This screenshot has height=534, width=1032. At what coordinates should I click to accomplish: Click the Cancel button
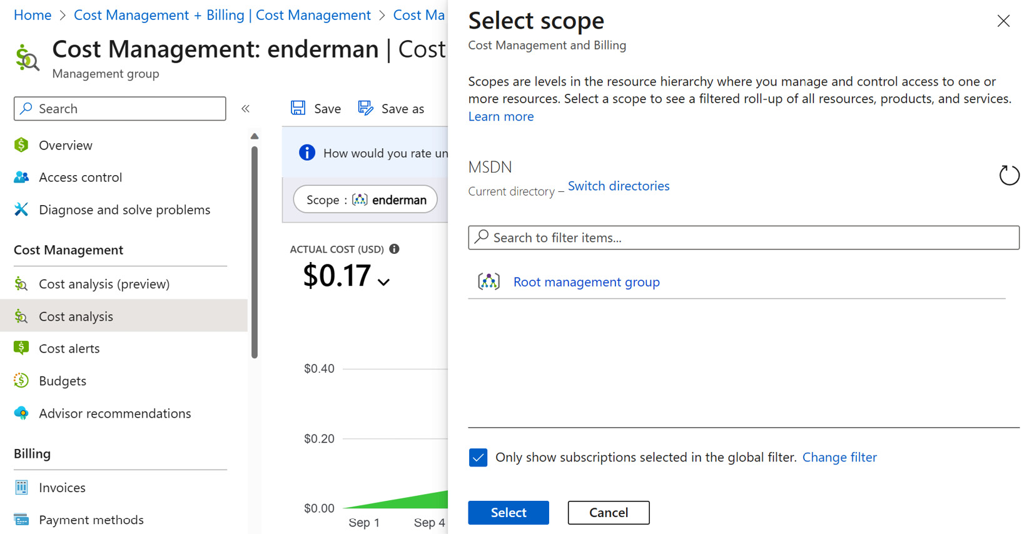click(x=609, y=513)
